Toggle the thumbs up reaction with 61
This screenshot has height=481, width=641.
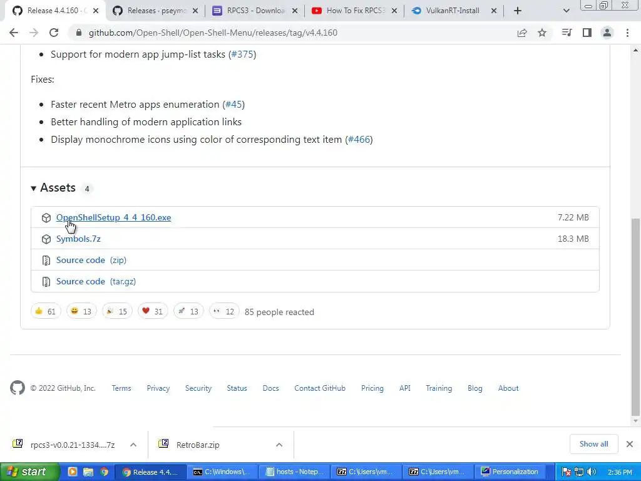click(x=46, y=311)
